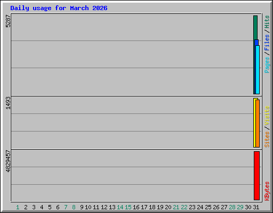Click day 11 on the x-axis
The width and height of the screenshot is (273, 213).
(x=96, y=207)
